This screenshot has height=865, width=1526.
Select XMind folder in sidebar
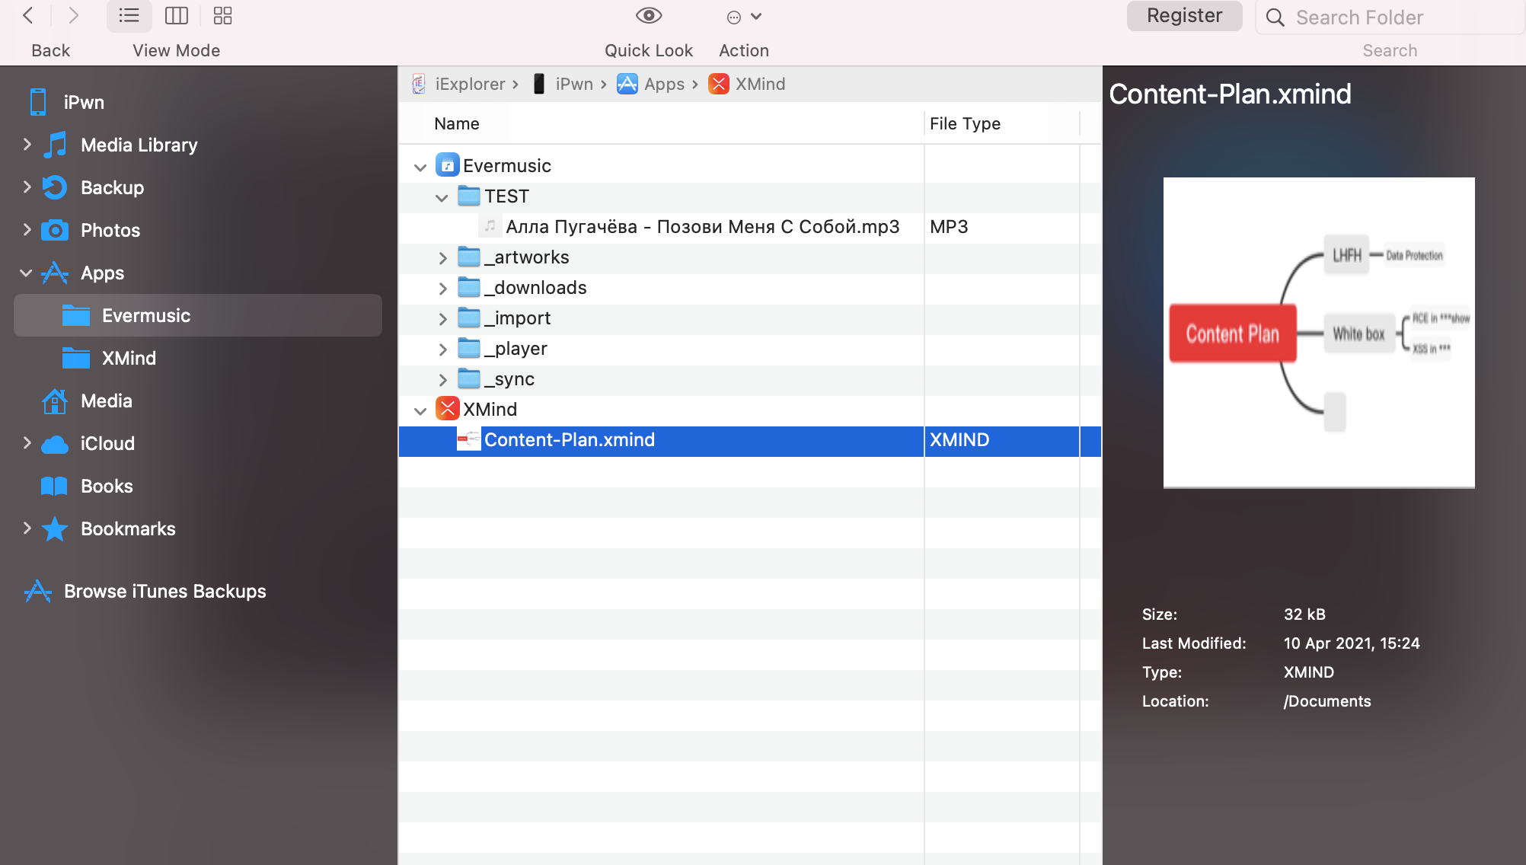[x=198, y=358]
